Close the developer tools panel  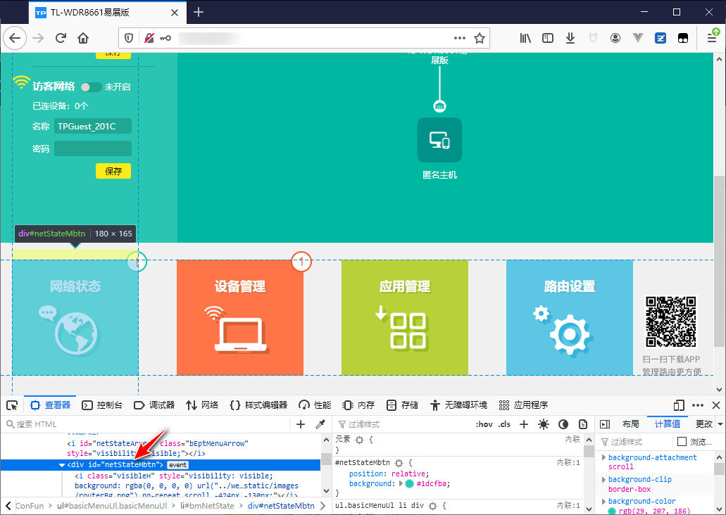716,405
